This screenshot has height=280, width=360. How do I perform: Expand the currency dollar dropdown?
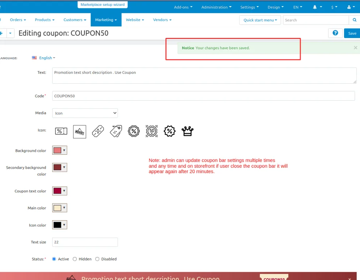pos(334,7)
